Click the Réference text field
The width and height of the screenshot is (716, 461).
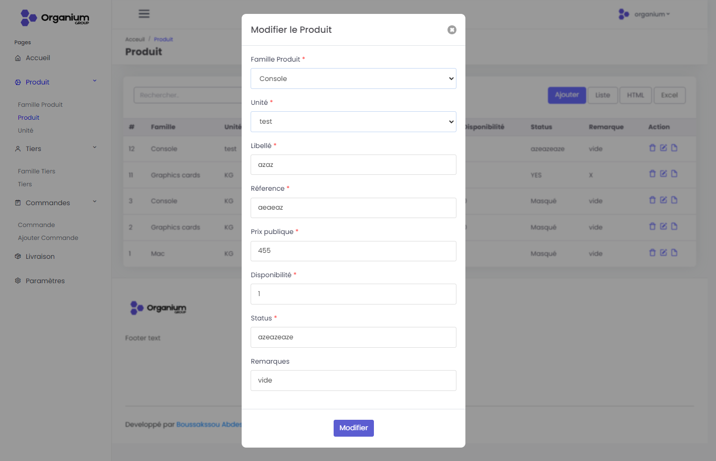point(353,208)
